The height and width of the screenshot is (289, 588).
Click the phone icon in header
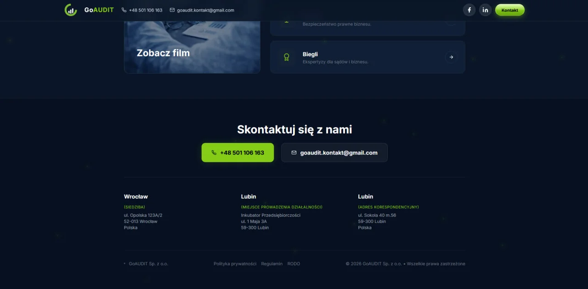(124, 10)
